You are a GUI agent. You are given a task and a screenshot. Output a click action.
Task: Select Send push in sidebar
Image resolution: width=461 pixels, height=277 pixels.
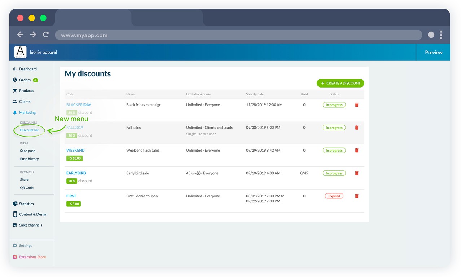point(27,151)
